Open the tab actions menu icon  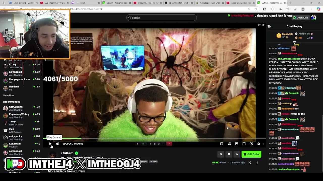coord(4,3)
